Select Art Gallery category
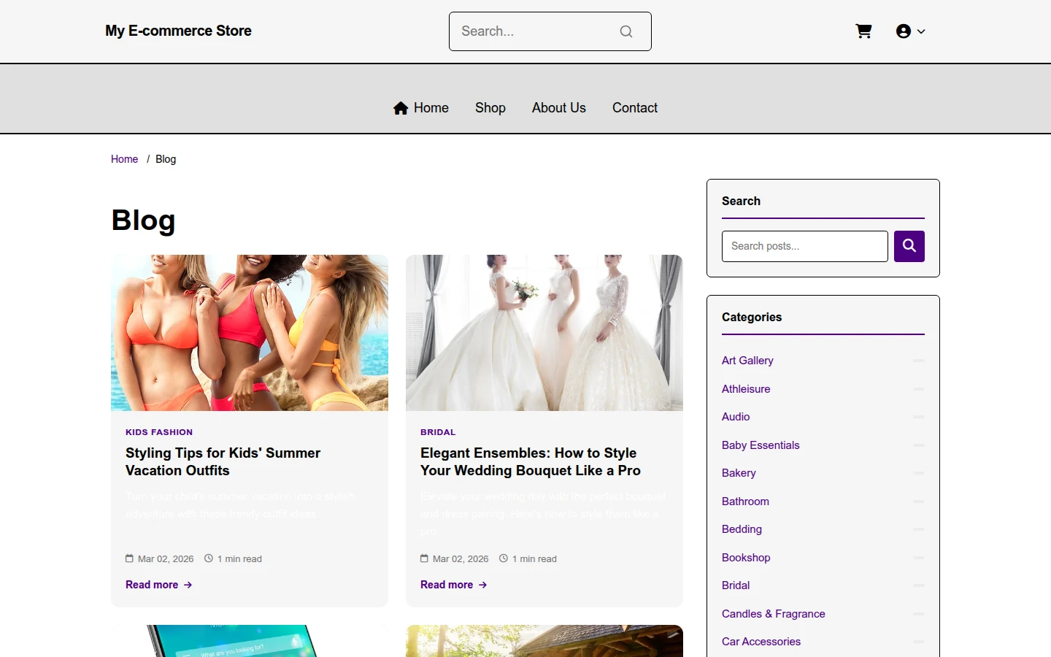 point(747,361)
